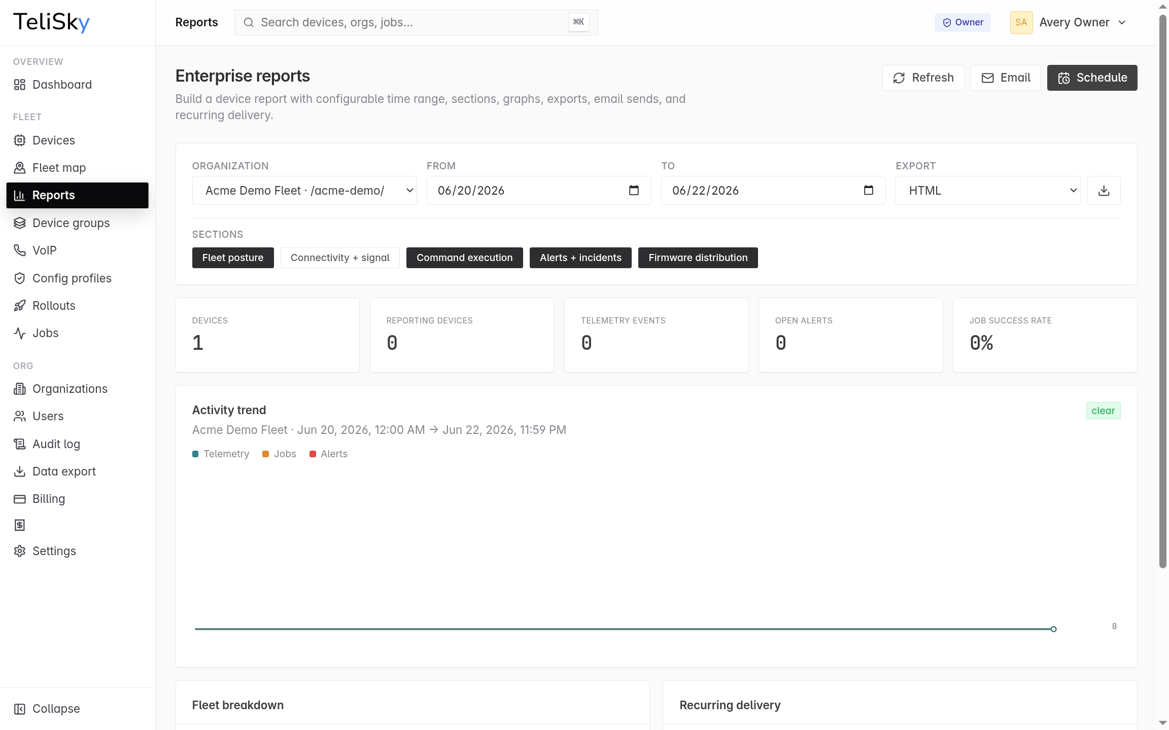Click the ⌘K shortcut badge
This screenshot has width=1169, height=730.
578,22
